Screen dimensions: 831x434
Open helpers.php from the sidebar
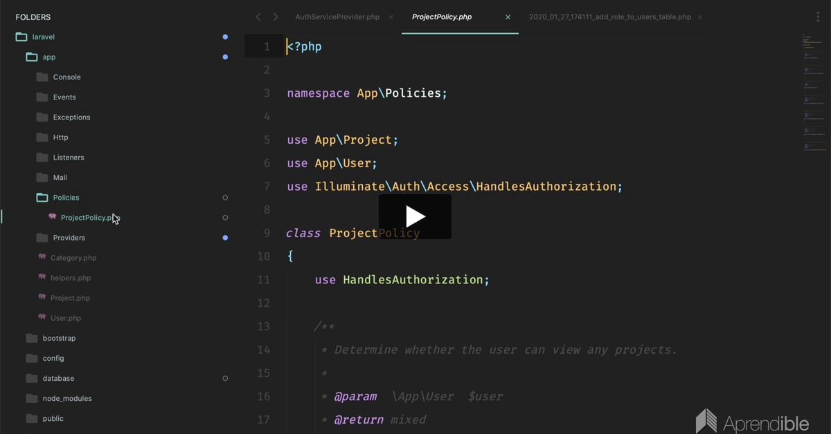tap(71, 277)
